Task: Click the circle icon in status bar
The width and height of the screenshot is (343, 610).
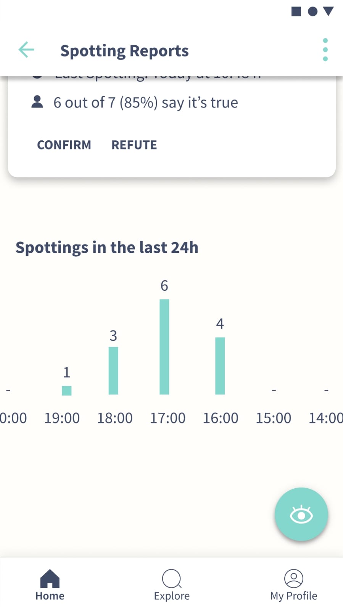Action: pos(312,11)
